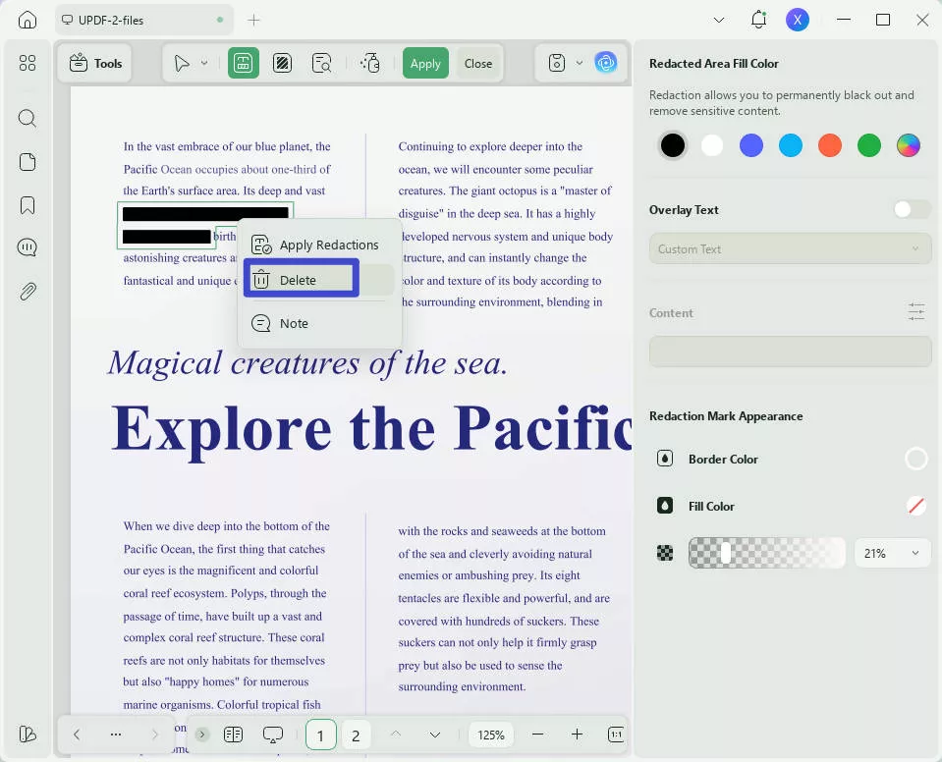Open the UPDF AI assistant icon
The width and height of the screenshot is (942, 762).
point(605,63)
